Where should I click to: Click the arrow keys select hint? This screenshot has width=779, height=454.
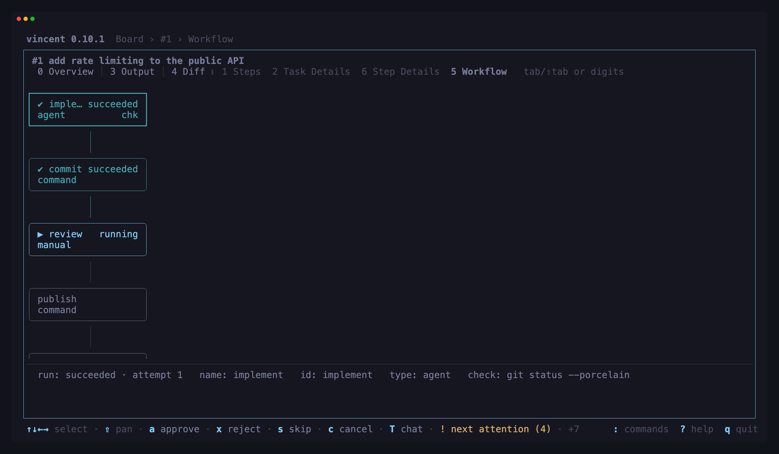pos(57,429)
